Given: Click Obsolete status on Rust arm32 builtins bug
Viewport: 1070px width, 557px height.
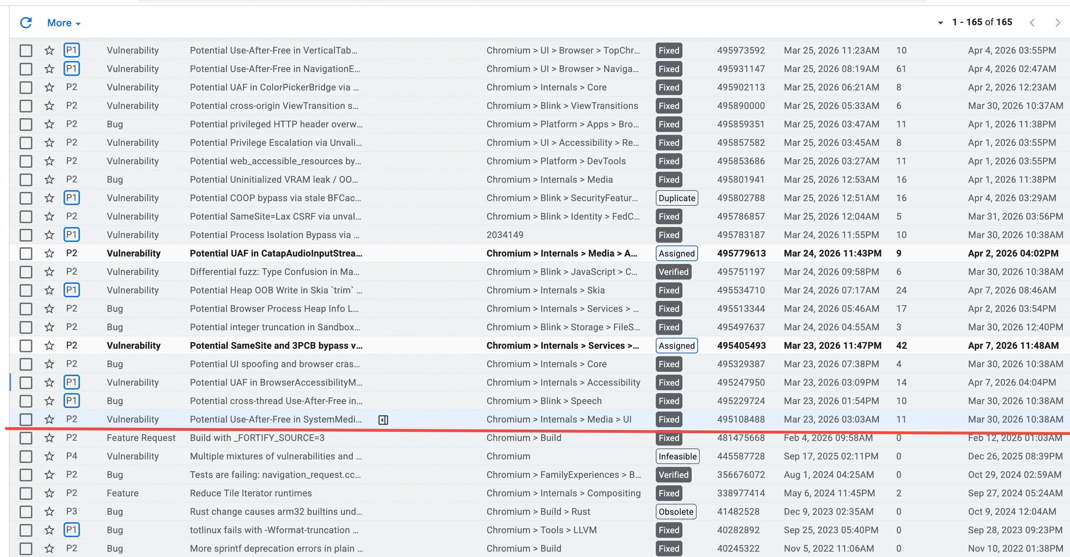Looking at the screenshot, I should coord(676,512).
